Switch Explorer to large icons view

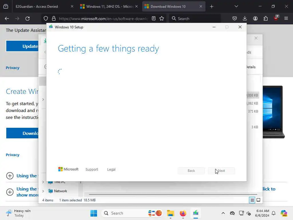(258, 200)
